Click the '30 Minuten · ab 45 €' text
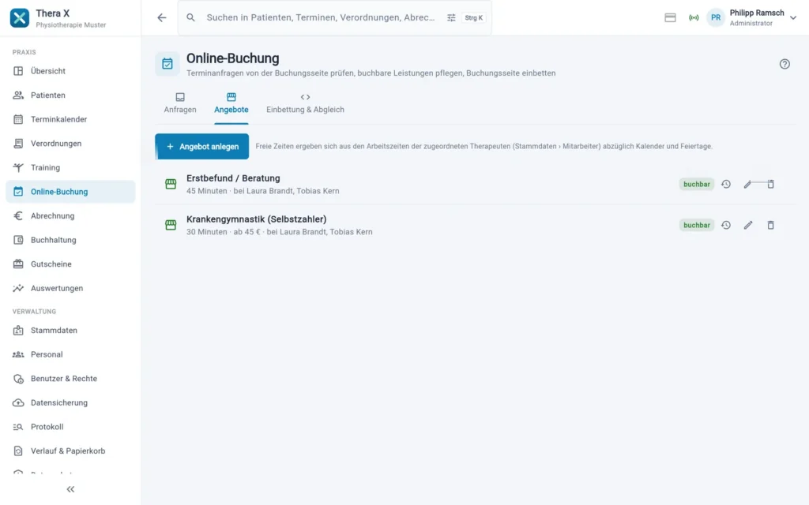The image size is (809, 505). tap(224, 233)
